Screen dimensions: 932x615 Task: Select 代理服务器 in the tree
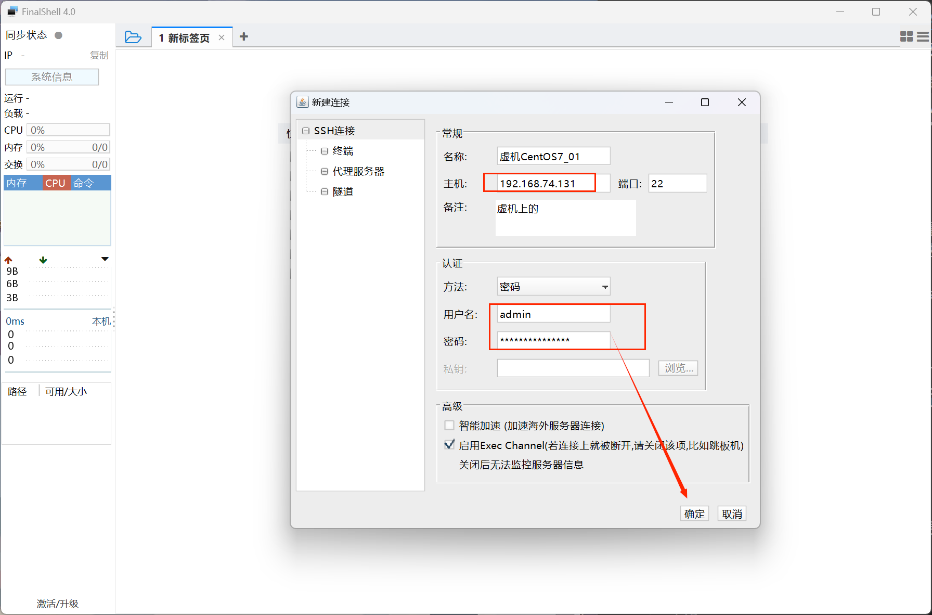358,171
